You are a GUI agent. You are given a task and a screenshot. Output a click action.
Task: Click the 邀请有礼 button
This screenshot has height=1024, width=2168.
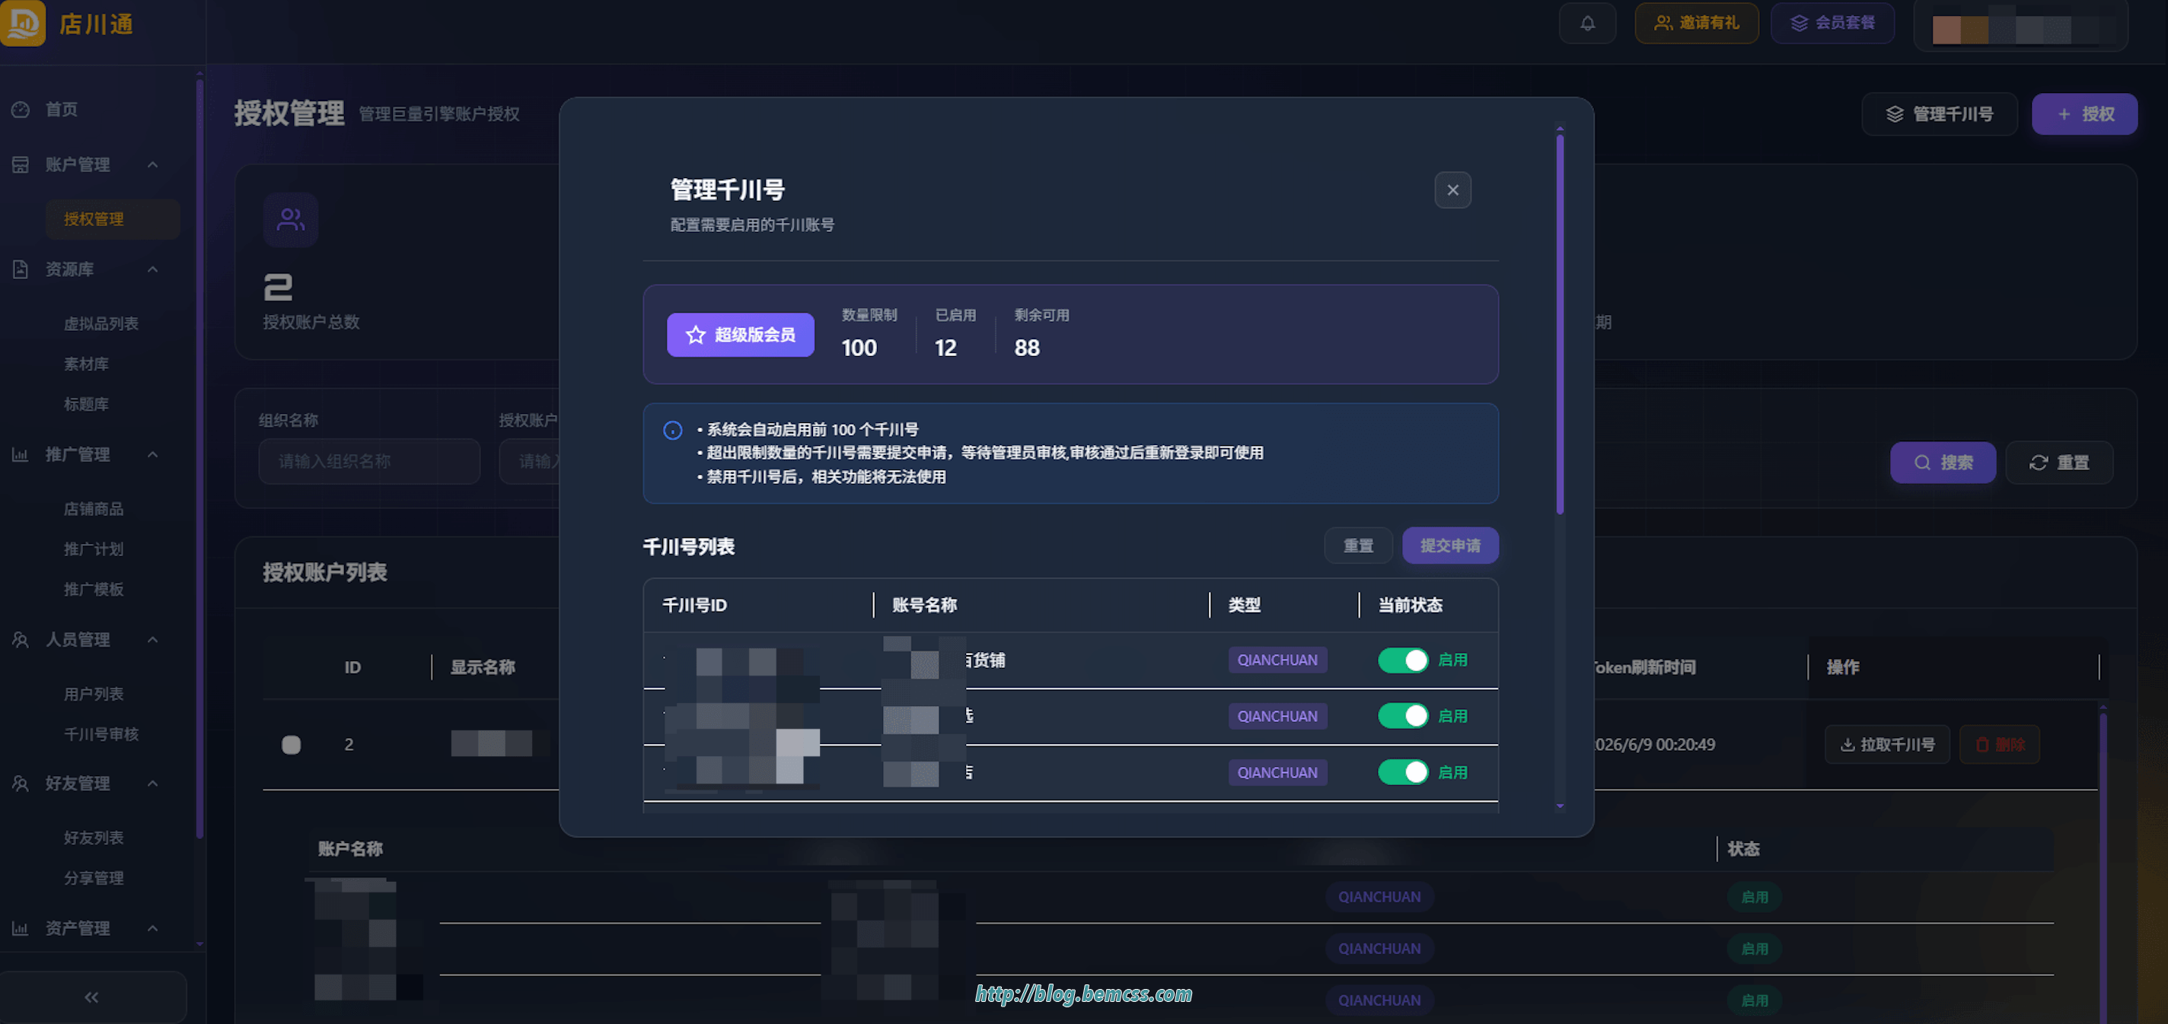click(x=1696, y=24)
